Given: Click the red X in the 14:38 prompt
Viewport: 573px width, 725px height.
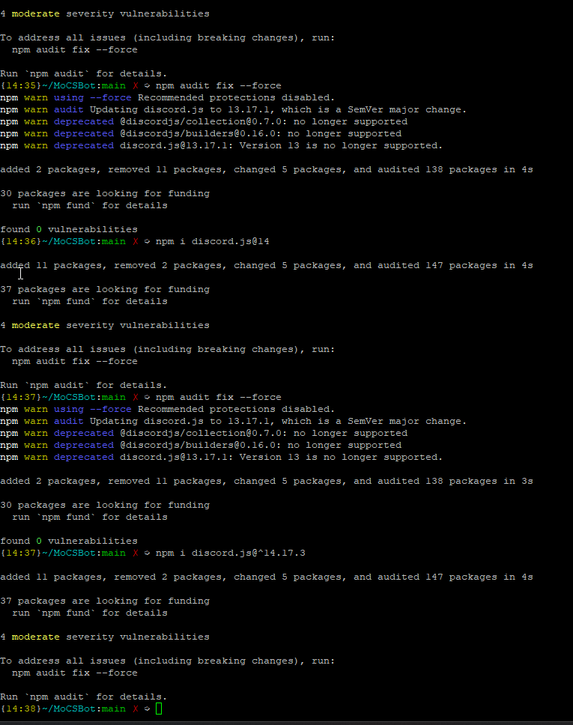Looking at the screenshot, I should (135, 709).
